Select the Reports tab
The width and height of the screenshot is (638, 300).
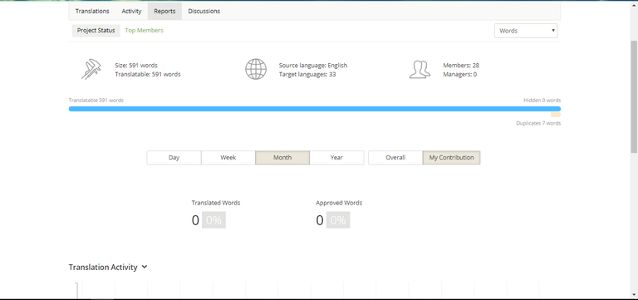(x=164, y=12)
